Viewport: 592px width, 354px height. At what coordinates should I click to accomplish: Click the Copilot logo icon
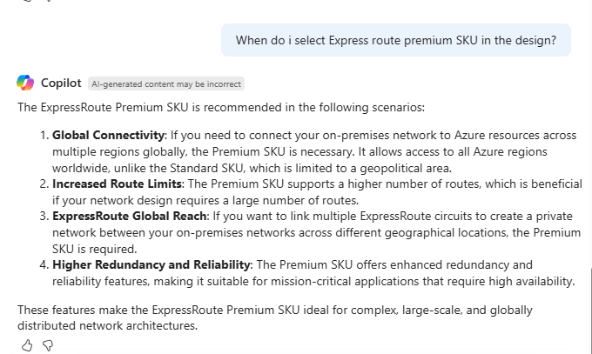click(25, 83)
